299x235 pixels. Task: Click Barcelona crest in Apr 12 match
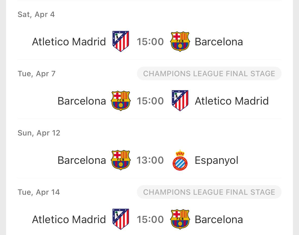[x=121, y=160]
